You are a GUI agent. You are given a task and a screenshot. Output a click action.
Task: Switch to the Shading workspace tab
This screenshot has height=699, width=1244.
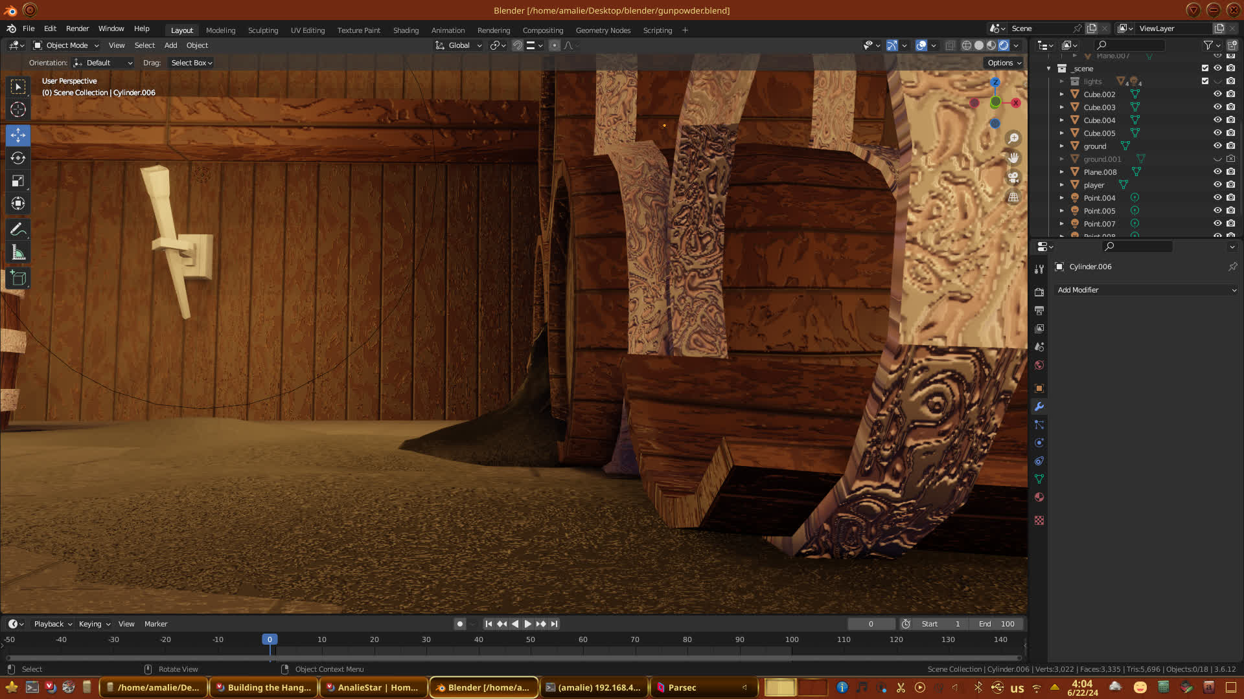point(406,30)
